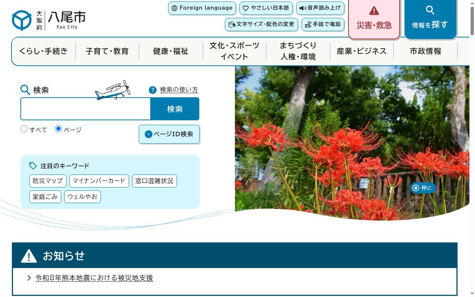Open the 市政情報 menu

click(x=426, y=51)
